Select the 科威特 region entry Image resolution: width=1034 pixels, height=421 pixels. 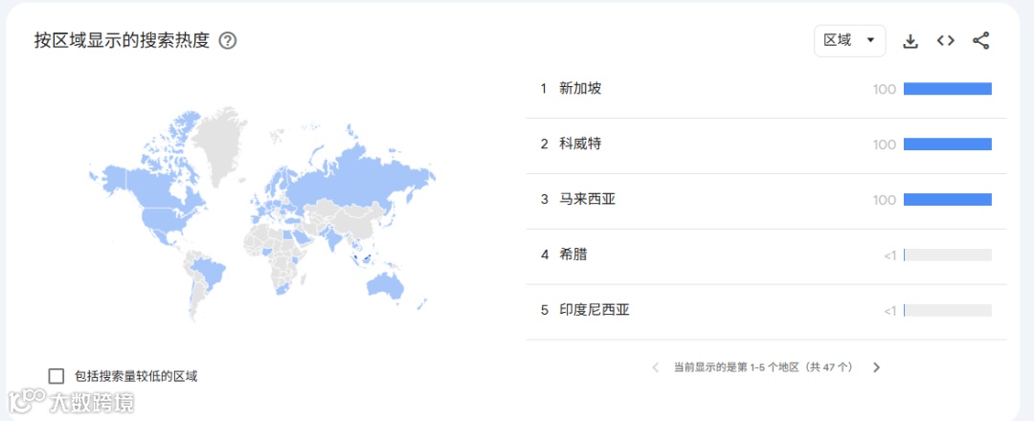[x=580, y=144]
